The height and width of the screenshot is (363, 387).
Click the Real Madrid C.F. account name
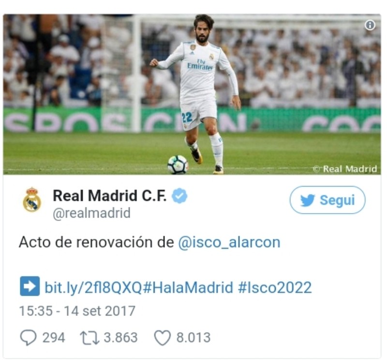[110, 196]
